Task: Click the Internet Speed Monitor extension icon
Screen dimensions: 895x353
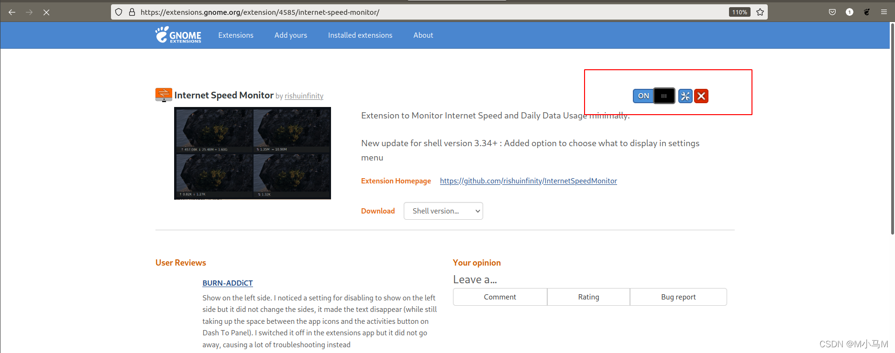Action: coord(164,95)
